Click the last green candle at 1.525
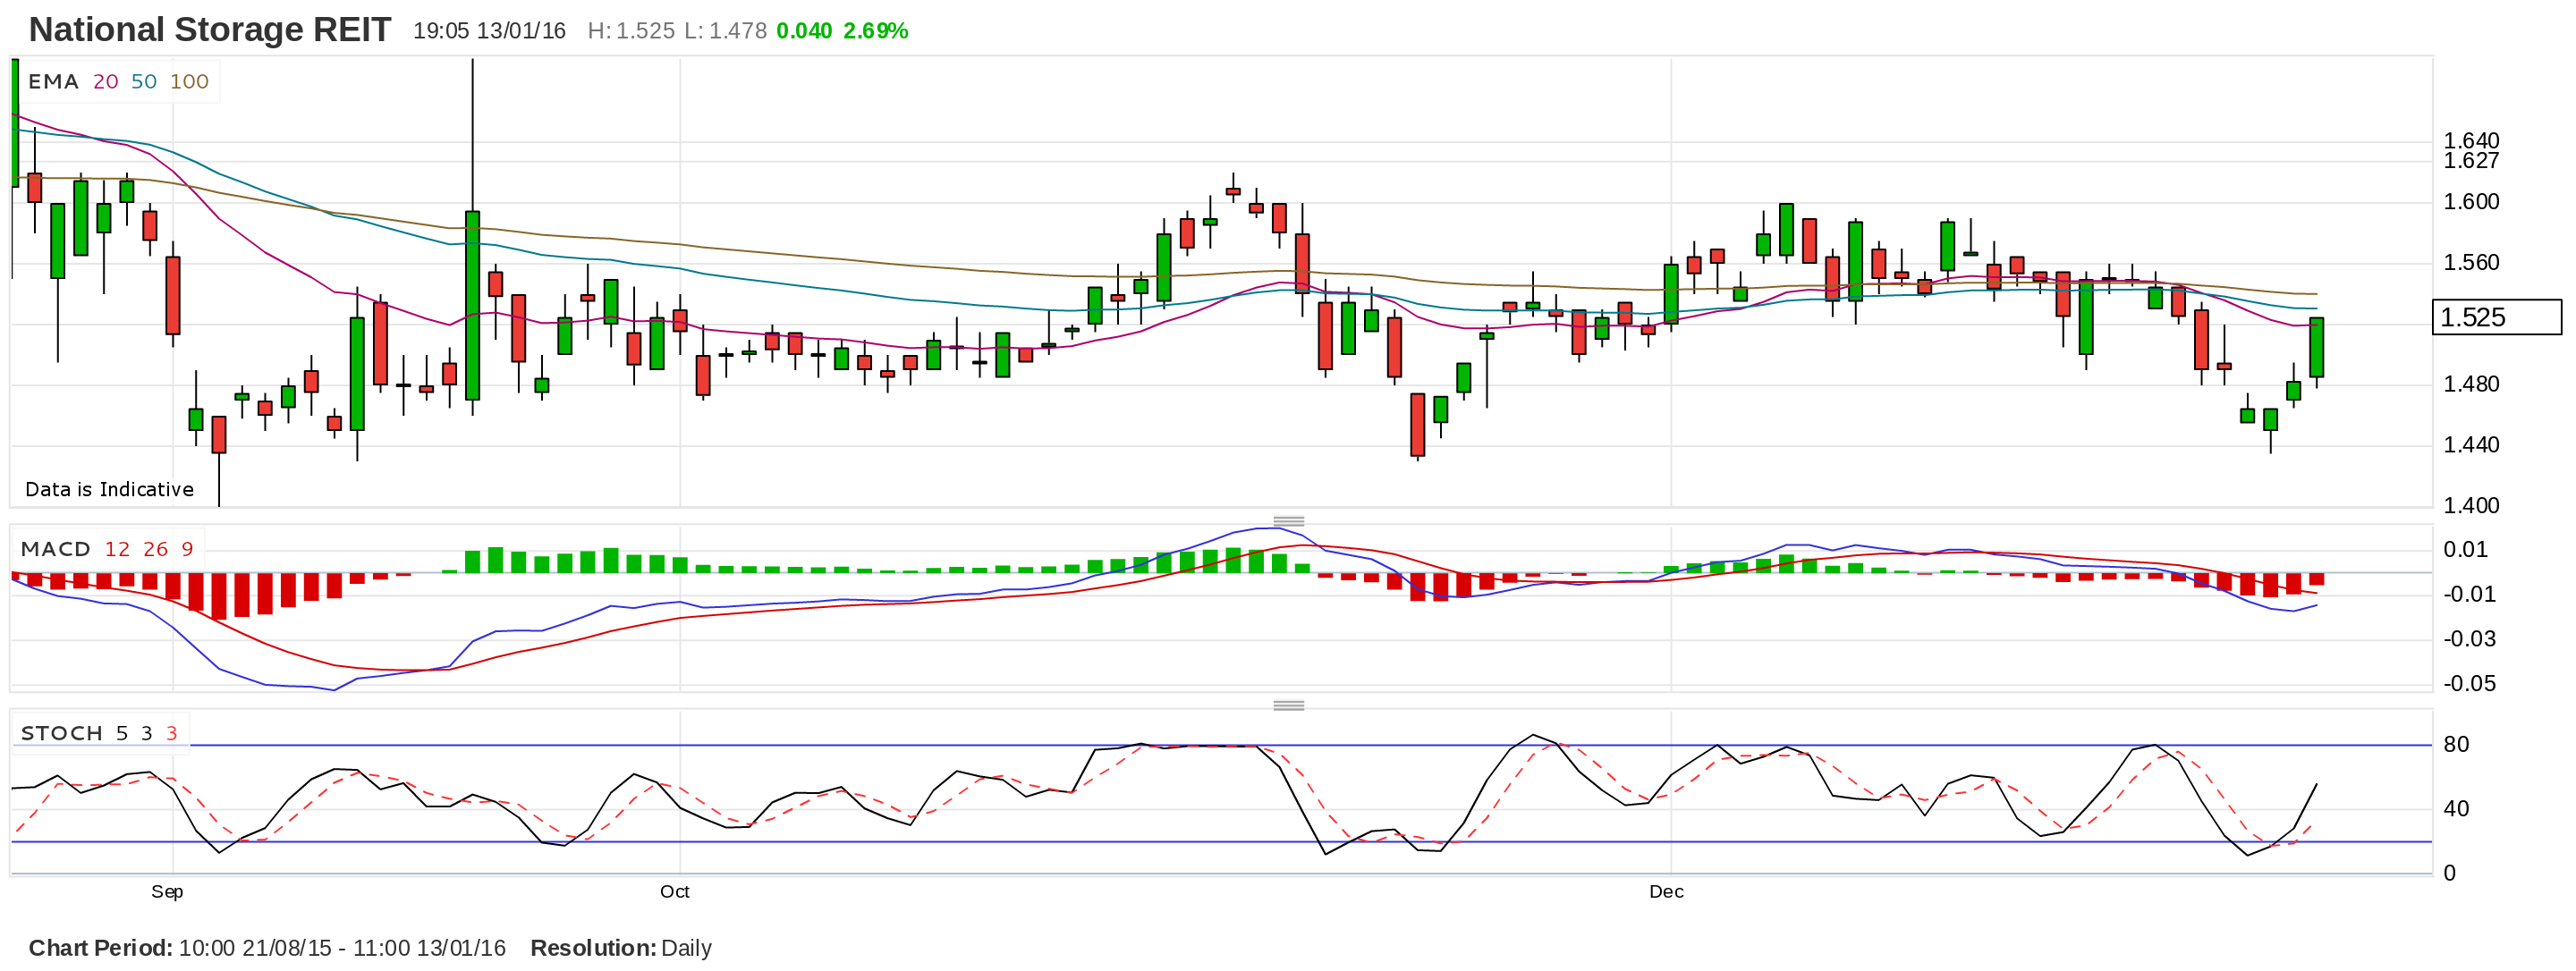This screenshot has height=971, width=2576. click(x=2316, y=347)
